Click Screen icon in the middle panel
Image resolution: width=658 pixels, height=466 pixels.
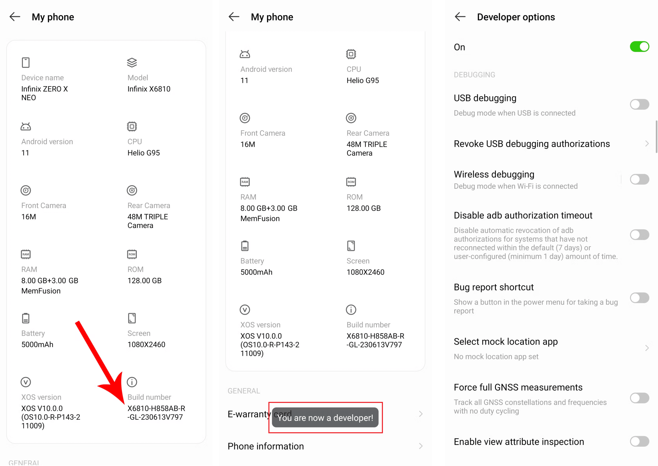tap(351, 246)
